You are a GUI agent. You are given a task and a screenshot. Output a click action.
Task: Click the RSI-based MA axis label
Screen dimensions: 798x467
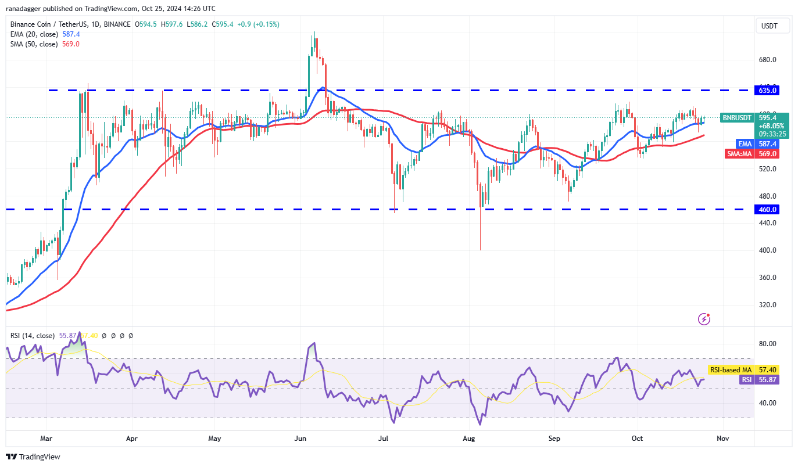click(731, 369)
